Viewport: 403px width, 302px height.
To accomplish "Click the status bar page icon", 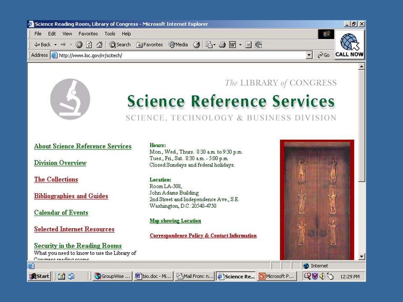I will coord(31,266).
